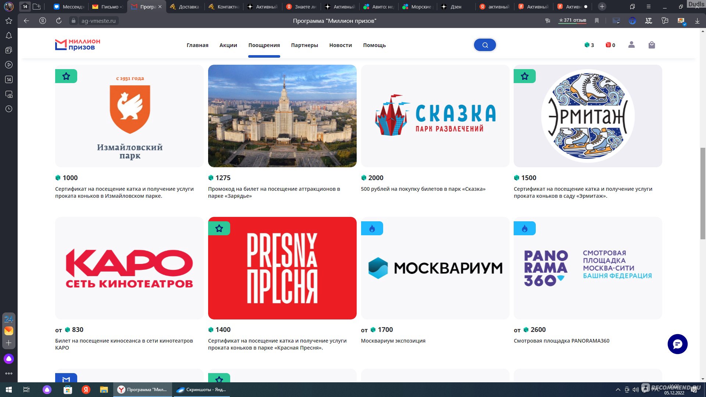
Task: Open File Explorer from taskbar
Action: click(x=104, y=390)
